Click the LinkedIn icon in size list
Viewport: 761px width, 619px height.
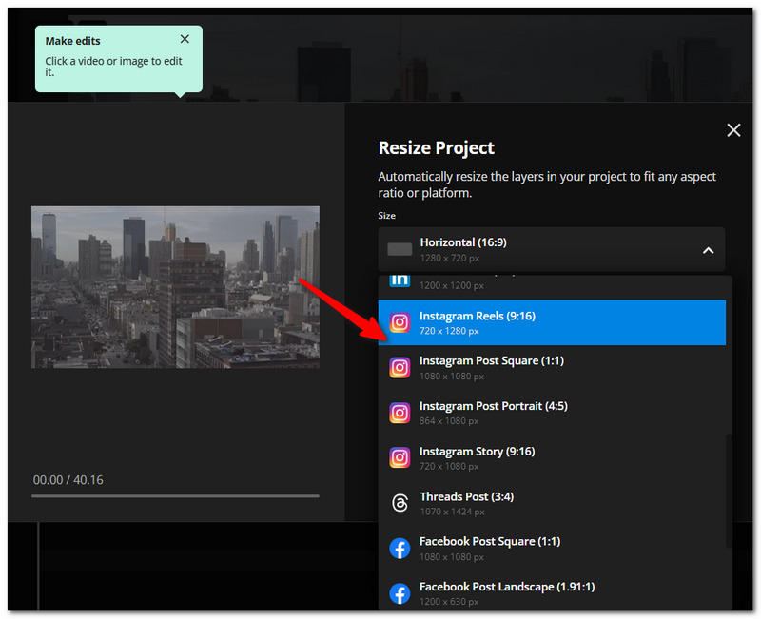click(400, 280)
